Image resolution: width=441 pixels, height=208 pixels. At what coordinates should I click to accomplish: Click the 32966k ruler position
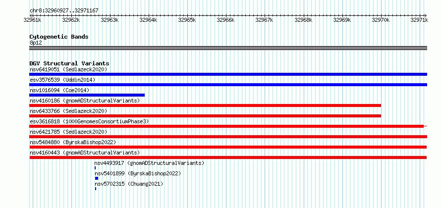tap(226, 20)
